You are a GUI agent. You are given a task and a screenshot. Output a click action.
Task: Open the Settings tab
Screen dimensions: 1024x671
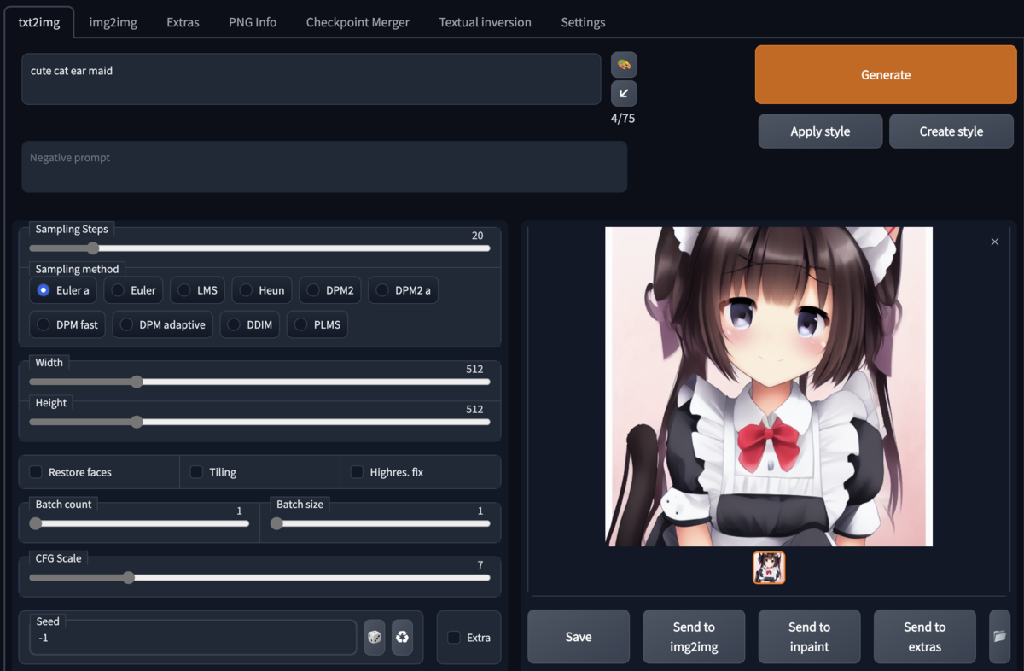pos(583,22)
